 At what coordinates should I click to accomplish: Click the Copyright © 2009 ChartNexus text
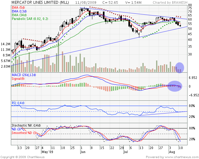(x=23, y=157)
